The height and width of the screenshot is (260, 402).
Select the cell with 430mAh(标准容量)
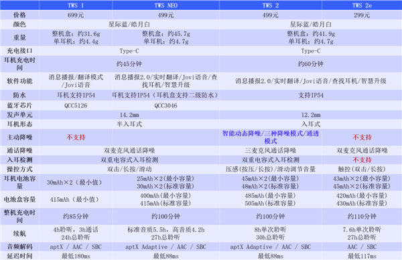click(x=362, y=199)
